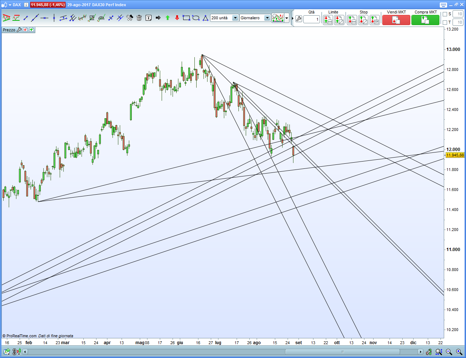This screenshot has height=358, width=466.
Task: Open the DAX chart menu arrow
Action: pos(10,5)
